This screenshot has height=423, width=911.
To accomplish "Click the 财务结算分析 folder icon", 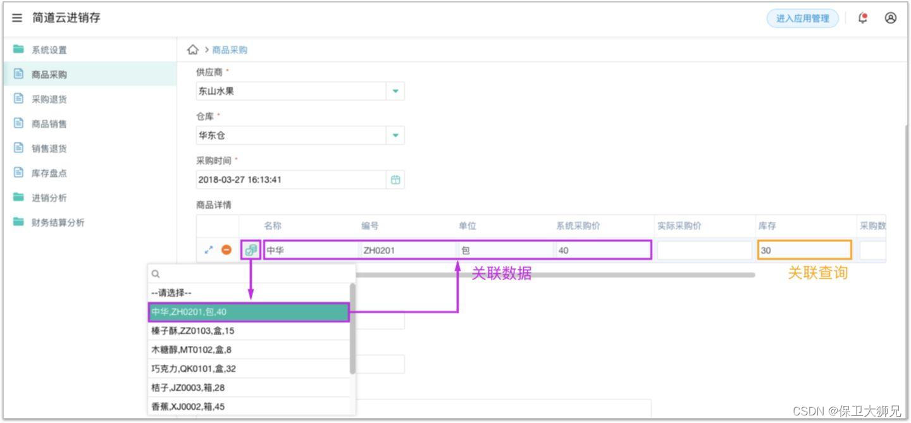I will (18, 222).
